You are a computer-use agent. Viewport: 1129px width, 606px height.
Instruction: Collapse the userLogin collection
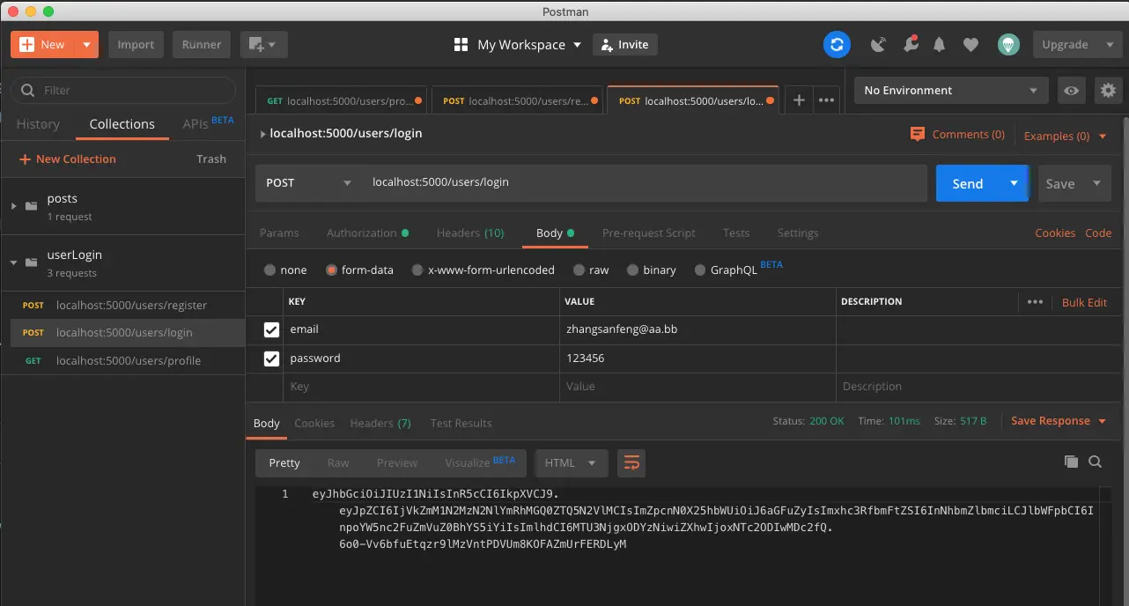[x=13, y=262]
